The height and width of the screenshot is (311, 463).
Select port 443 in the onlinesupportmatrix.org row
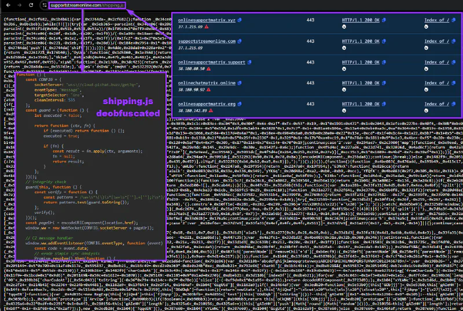pyautogui.click(x=310, y=104)
